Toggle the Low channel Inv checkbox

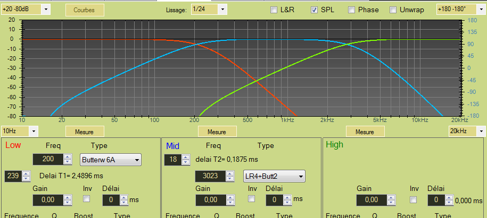tap(87, 198)
